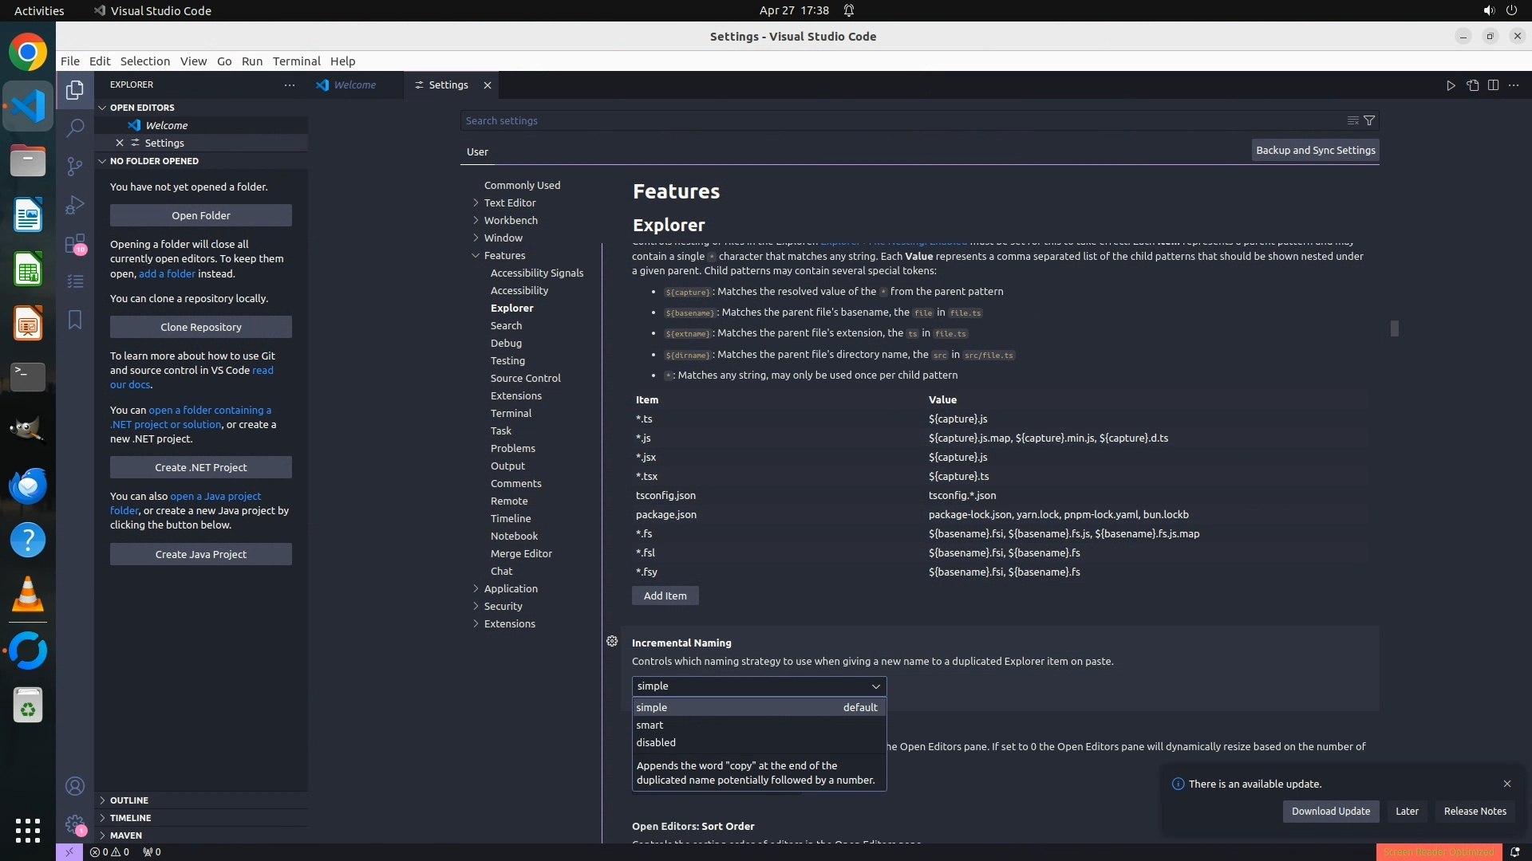Open the Source Control view icon
This screenshot has width=1532, height=861.
(75, 166)
